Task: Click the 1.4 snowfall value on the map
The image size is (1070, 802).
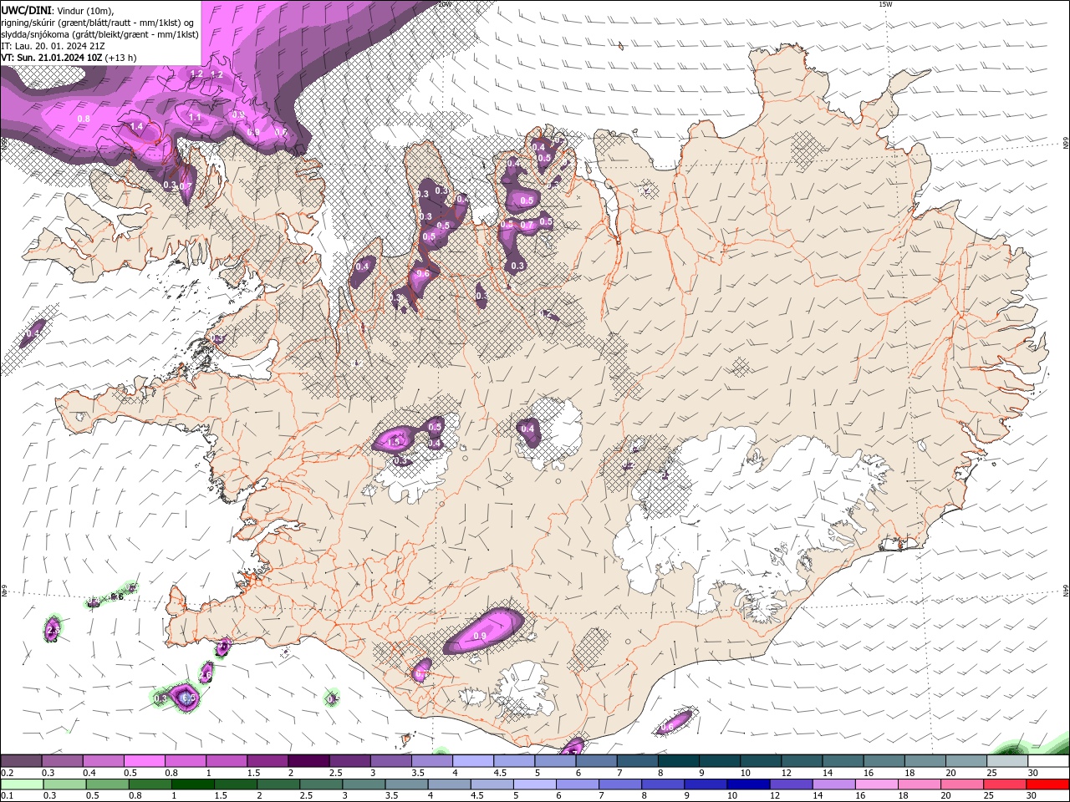Action: [136, 126]
